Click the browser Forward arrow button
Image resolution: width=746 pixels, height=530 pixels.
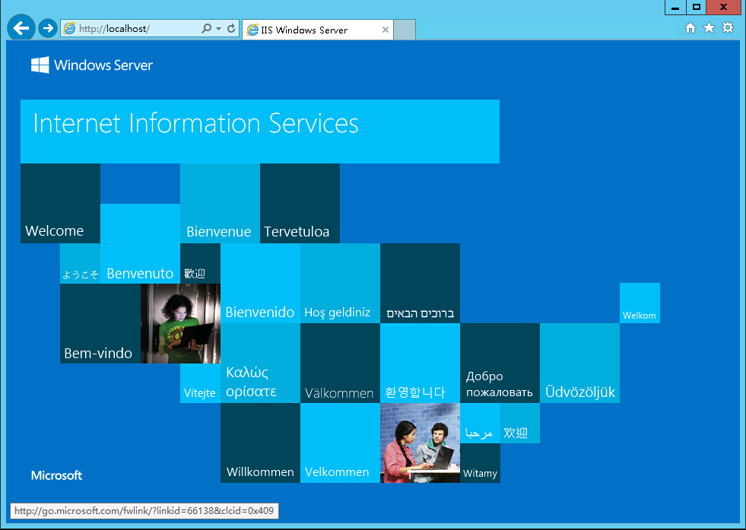click(x=48, y=29)
